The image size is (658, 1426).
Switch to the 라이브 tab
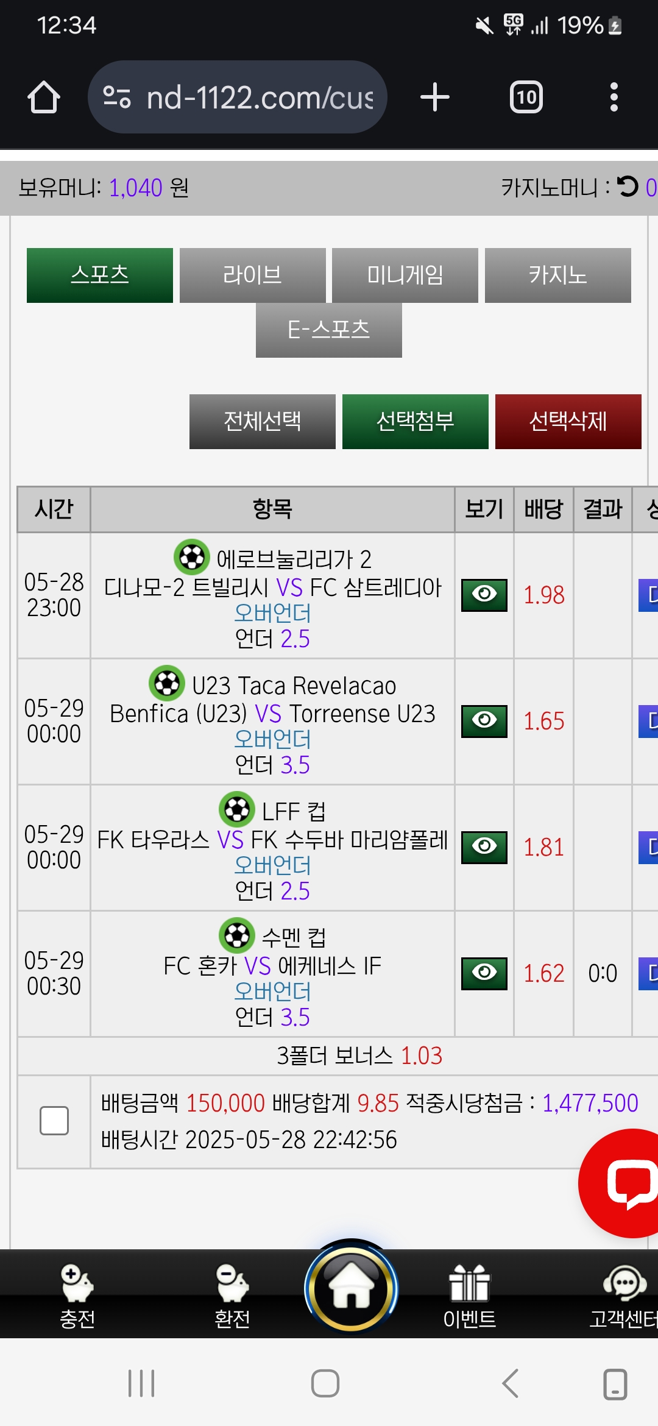point(252,275)
